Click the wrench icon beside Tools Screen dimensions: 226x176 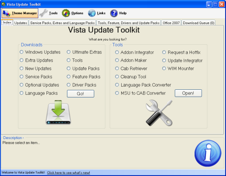(x=44, y=13)
